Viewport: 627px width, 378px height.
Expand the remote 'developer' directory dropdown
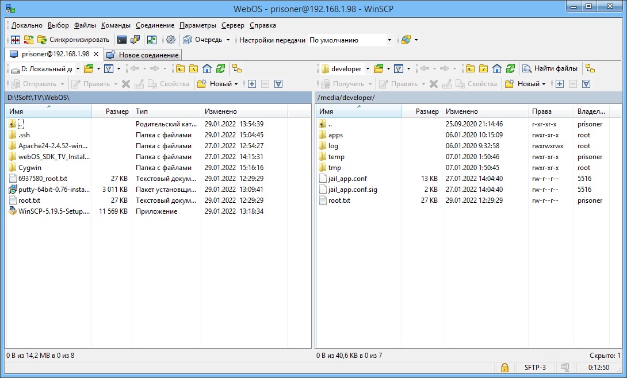click(368, 69)
